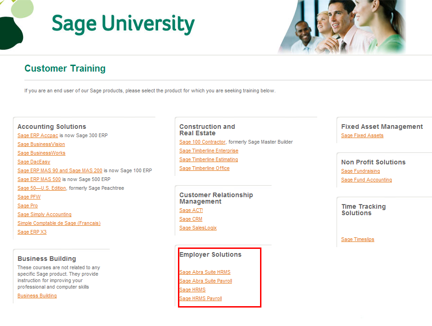Select Sage Simply Accounting link

(44, 214)
